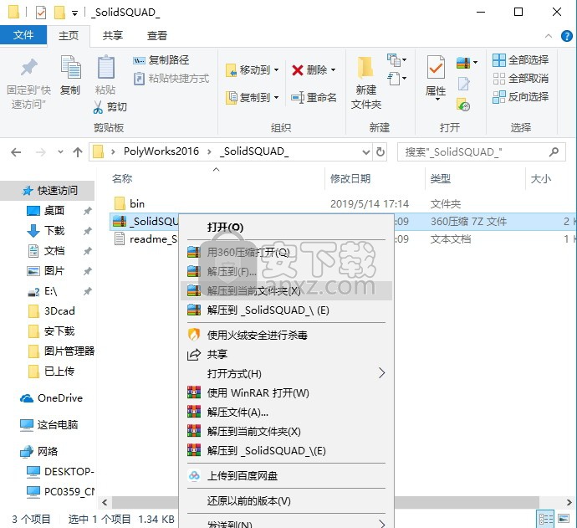Click the Paste clipboard icon
The width and height of the screenshot is (577, 528).
coord(105,67)
